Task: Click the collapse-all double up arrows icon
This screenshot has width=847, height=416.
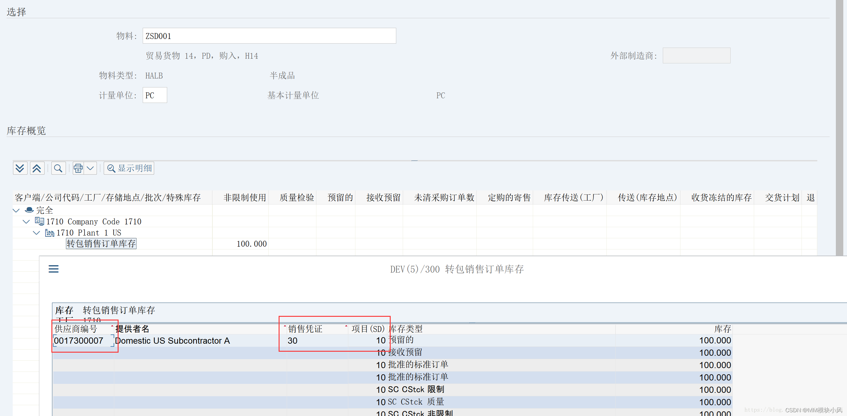Action: click(x=37, y=168)
